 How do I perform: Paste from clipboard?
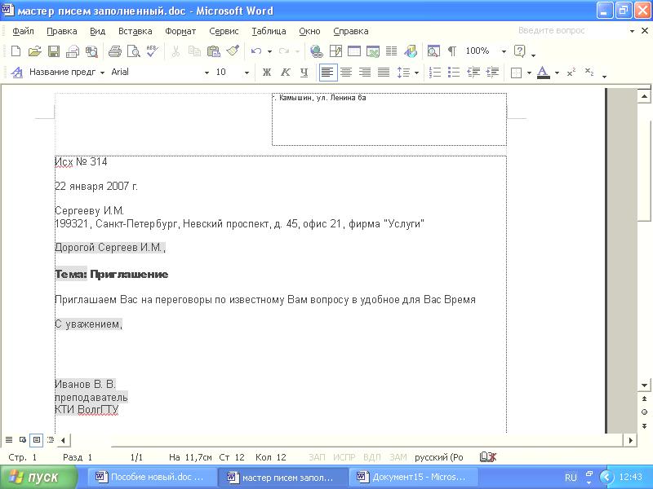tap(213, 51)
